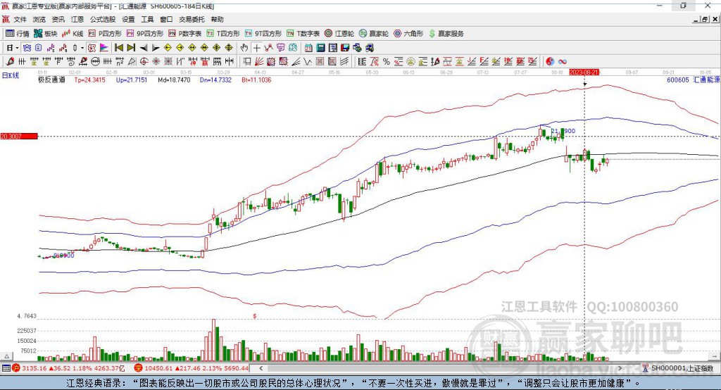Click the floppy disk save icon
This screenshot has width=721, height=390.
345,48
